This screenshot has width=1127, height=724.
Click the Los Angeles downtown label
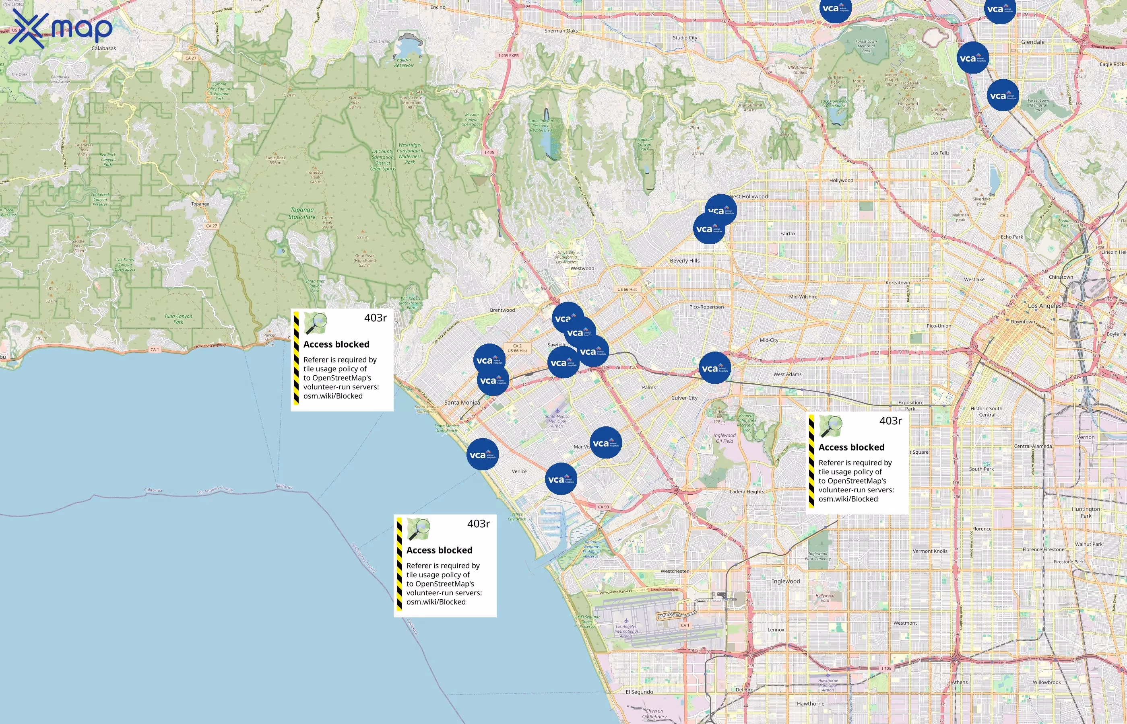pos(1044,306)
